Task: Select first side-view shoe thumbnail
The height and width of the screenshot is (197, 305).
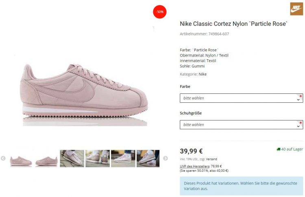Action: pos(21,161)
